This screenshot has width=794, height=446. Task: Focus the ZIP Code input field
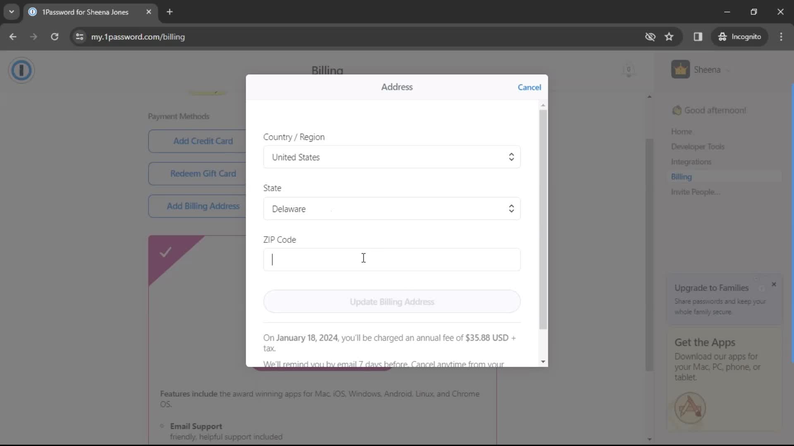pyautogui.click(x=392, y=259)
